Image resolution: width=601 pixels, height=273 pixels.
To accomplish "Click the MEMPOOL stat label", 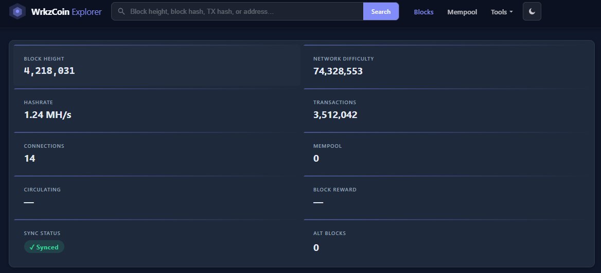I will pos(327,146).
